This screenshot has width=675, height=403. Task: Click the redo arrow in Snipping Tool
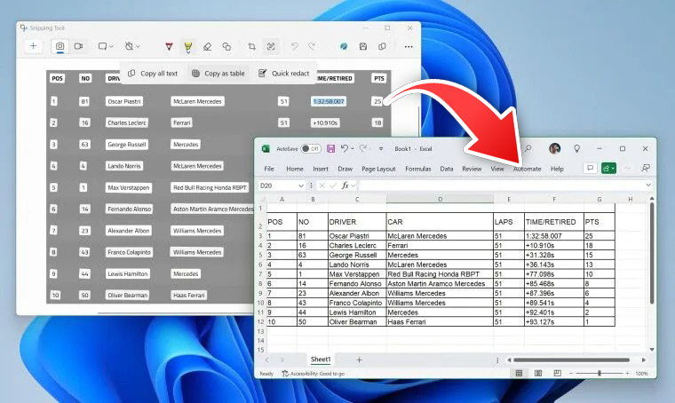[312, 46]
